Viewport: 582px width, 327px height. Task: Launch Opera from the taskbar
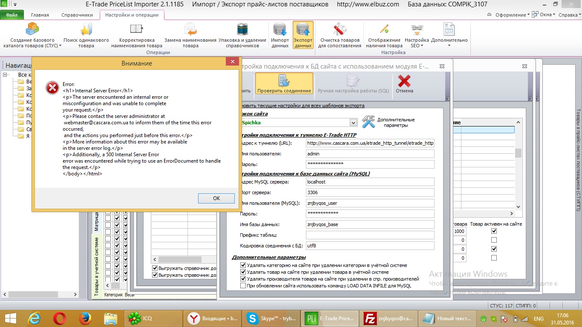60,318
